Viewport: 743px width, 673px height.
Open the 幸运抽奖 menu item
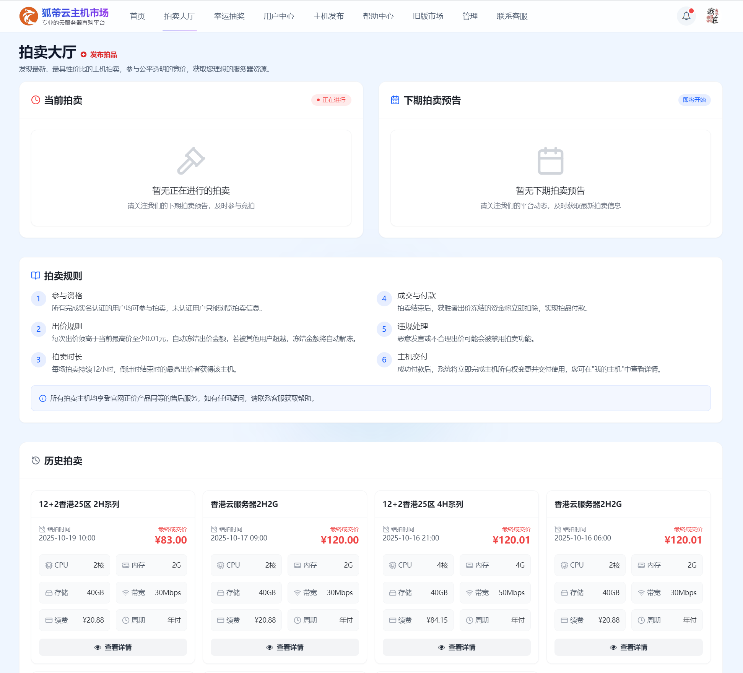click(x=229, y=16)
